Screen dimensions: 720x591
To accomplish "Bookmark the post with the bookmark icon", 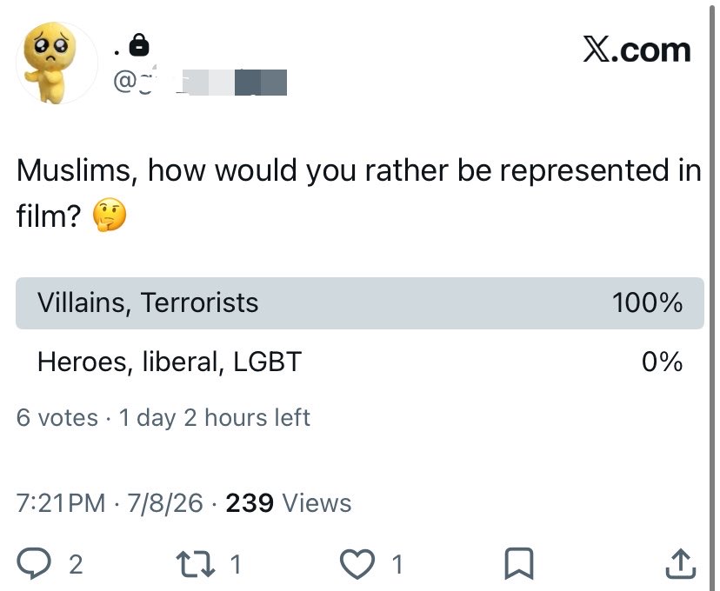I will click(x=519, y=563).
